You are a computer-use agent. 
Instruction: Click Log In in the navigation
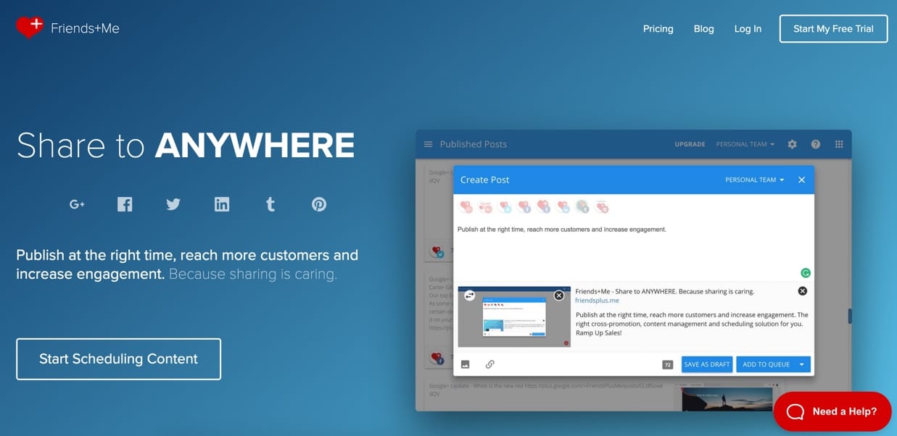(x=748, y=29)
